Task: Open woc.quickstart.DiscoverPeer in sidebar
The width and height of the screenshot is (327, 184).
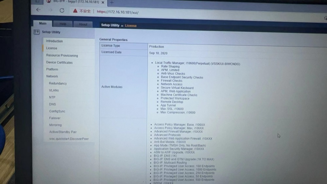Action: click(69, 139)
